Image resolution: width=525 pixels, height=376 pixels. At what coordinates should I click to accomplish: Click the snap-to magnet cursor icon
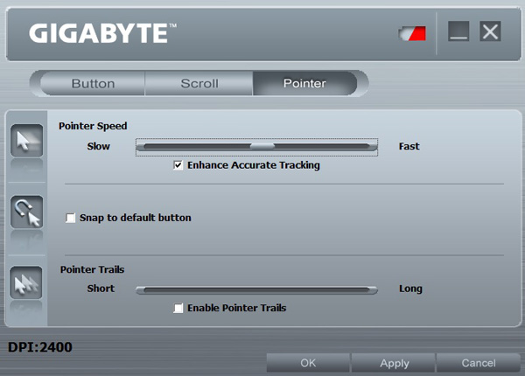click(27, 212)
